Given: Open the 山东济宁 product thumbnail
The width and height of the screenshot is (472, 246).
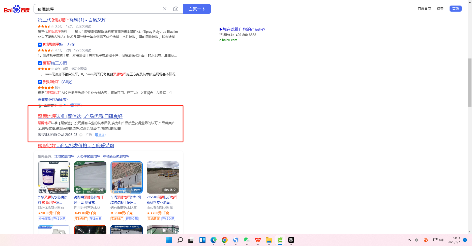Looking at the screenshot, I should pyautogui.click(x=163, y=177).
